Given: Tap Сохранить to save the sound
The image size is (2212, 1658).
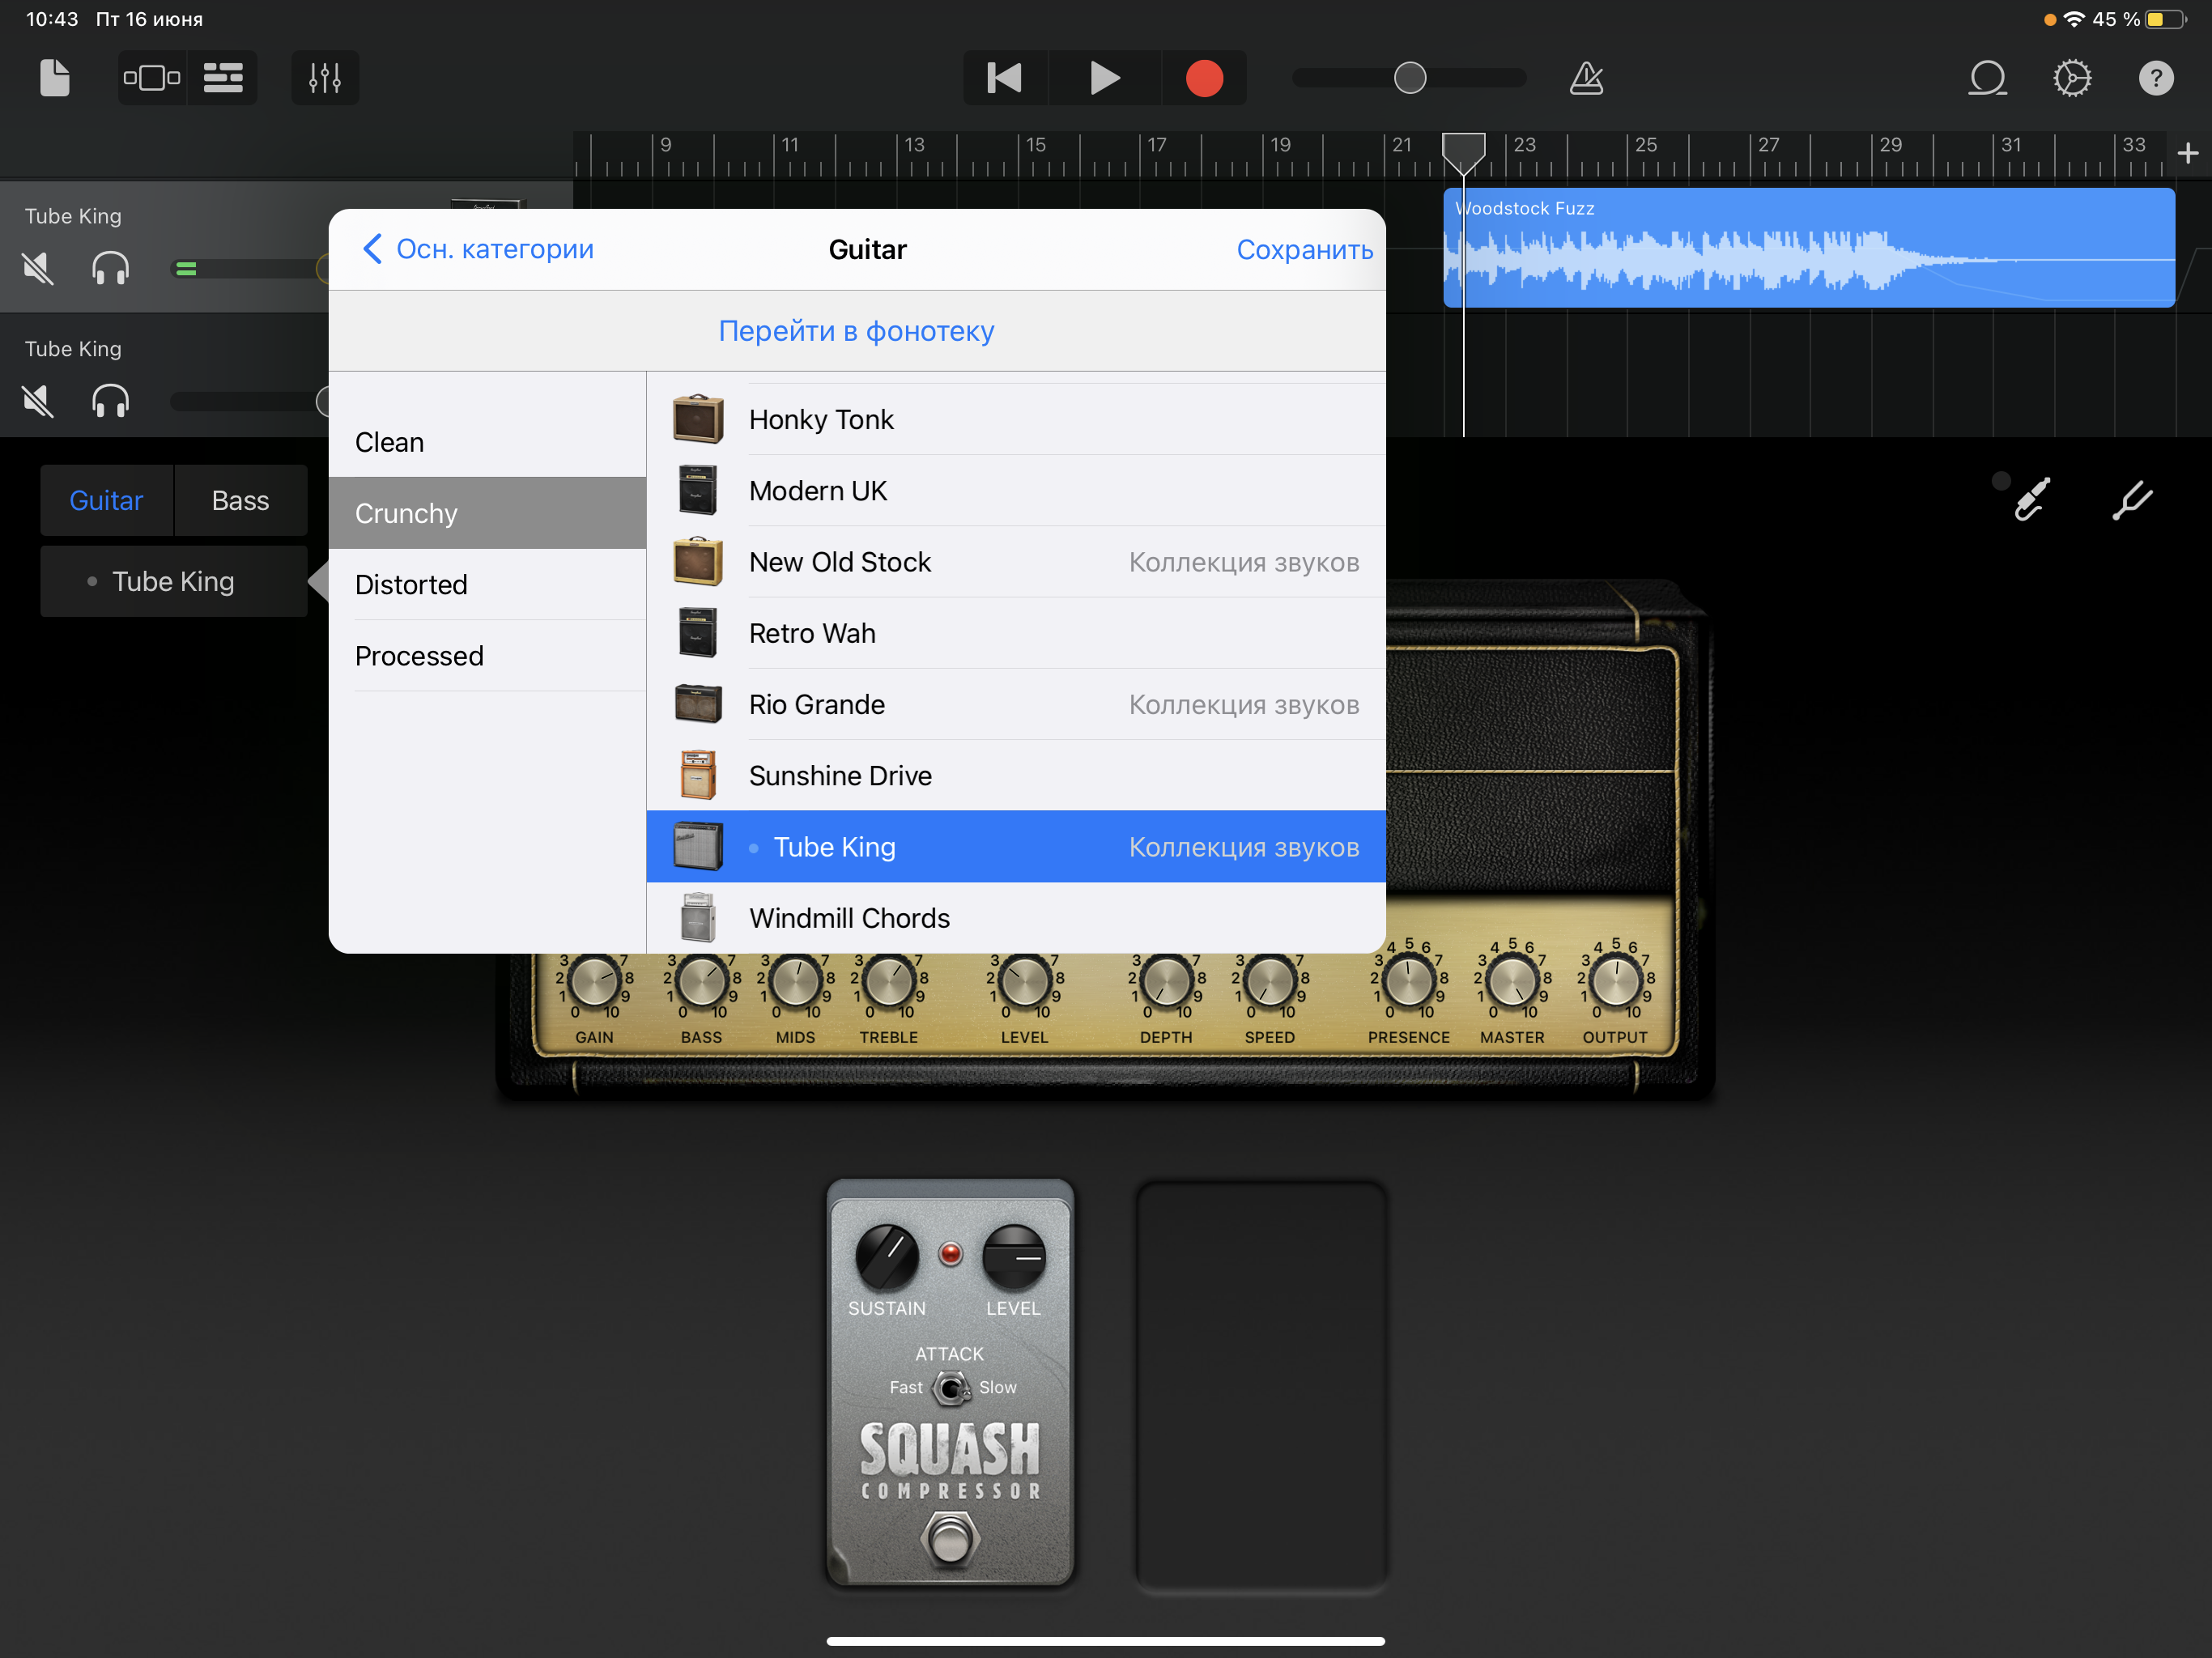Looking at the screenshot, I should coord(1304,249).
